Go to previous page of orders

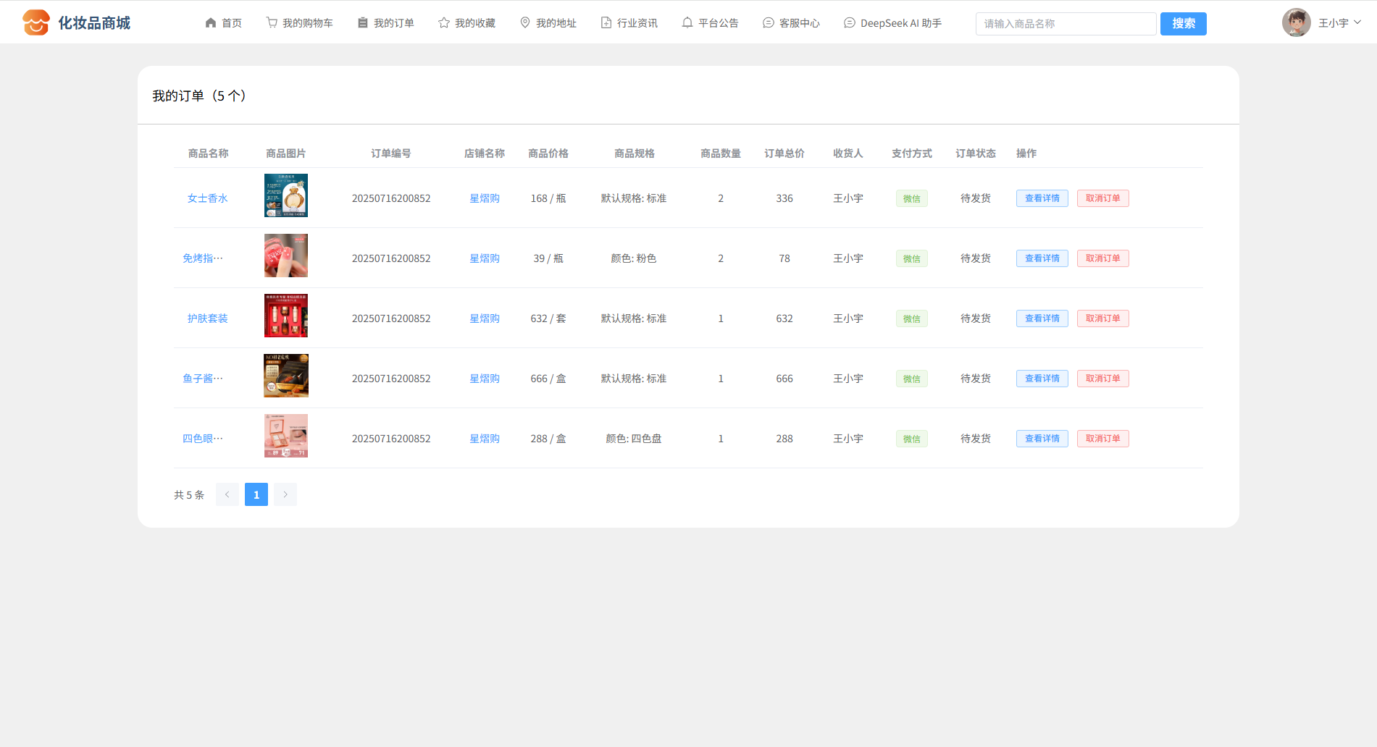pos(227,494)
